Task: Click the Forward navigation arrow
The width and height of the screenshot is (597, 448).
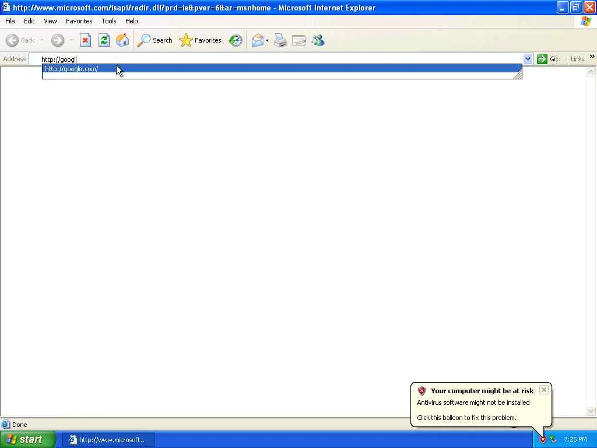Action: tap(58, 40)
